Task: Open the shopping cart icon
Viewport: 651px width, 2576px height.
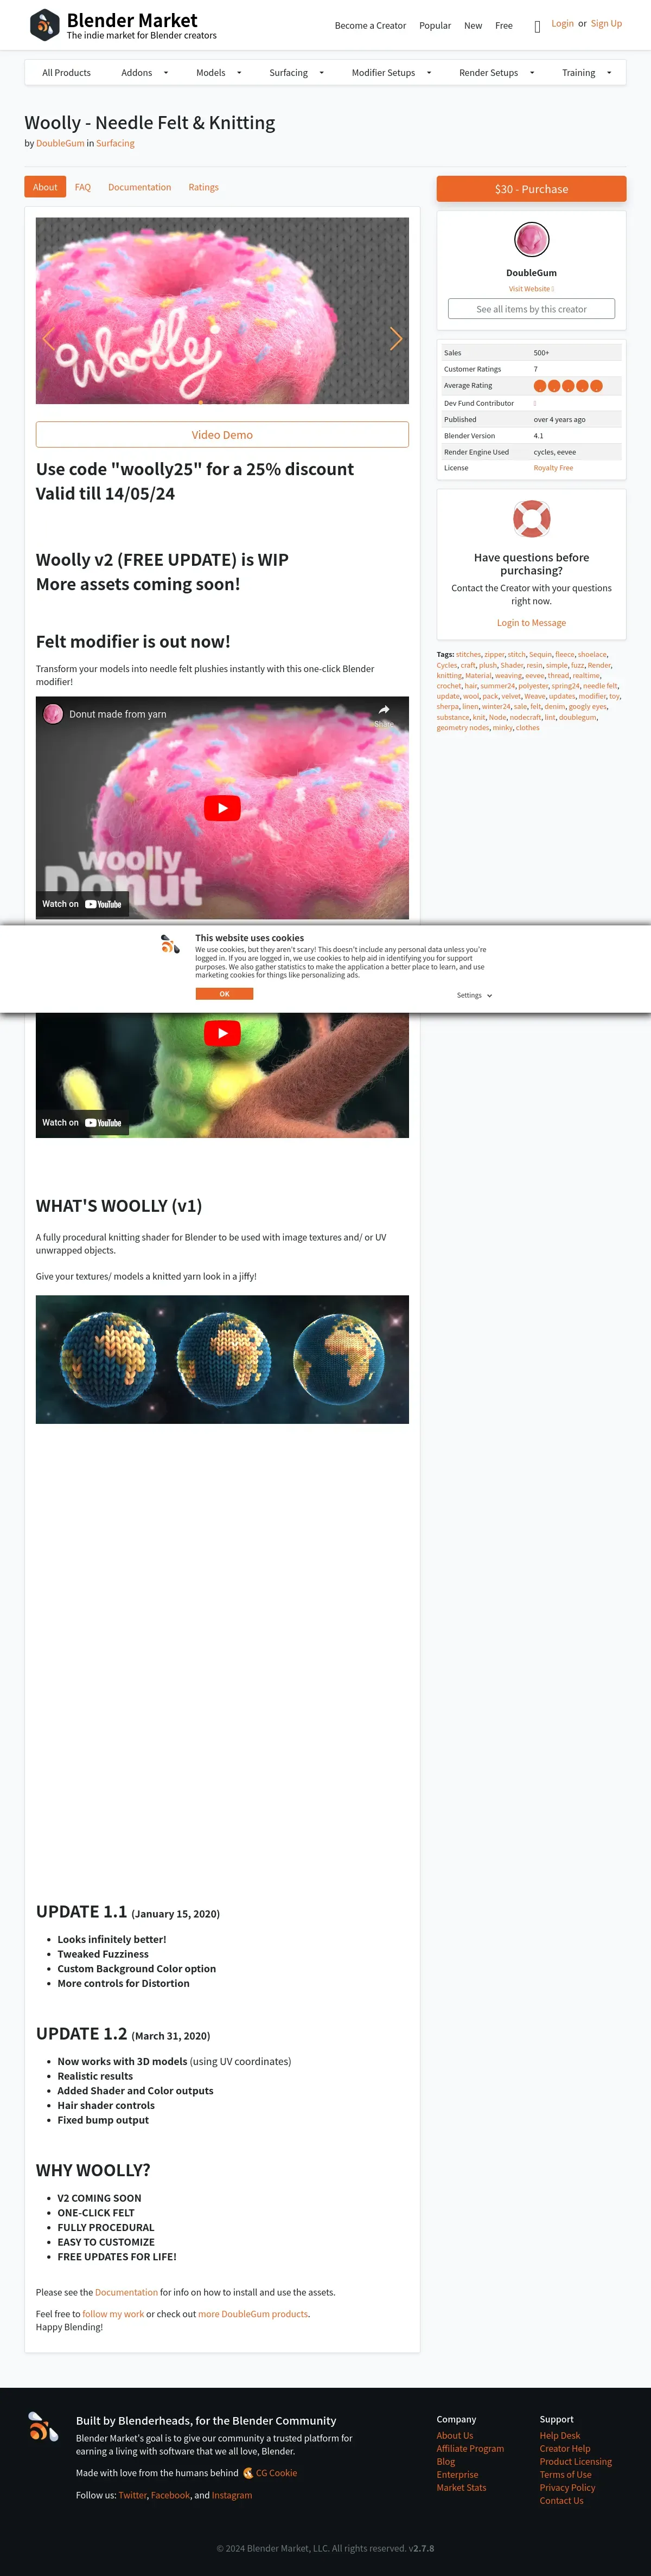Action: pos(537,26)
